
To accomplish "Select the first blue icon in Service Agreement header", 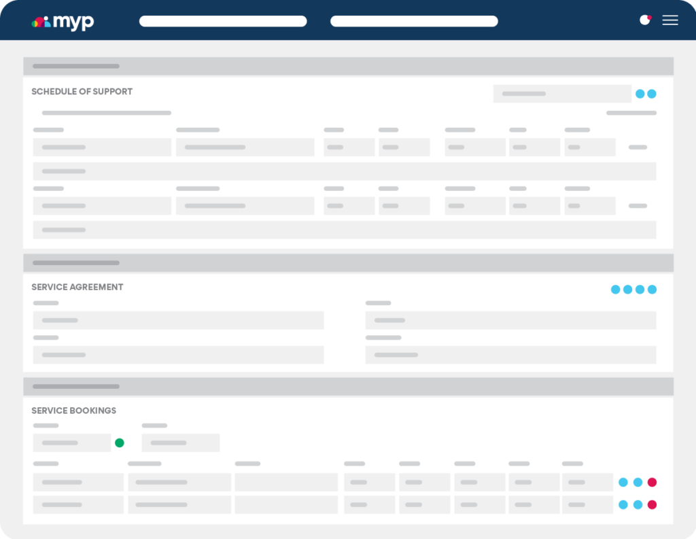I will (616, 289).
